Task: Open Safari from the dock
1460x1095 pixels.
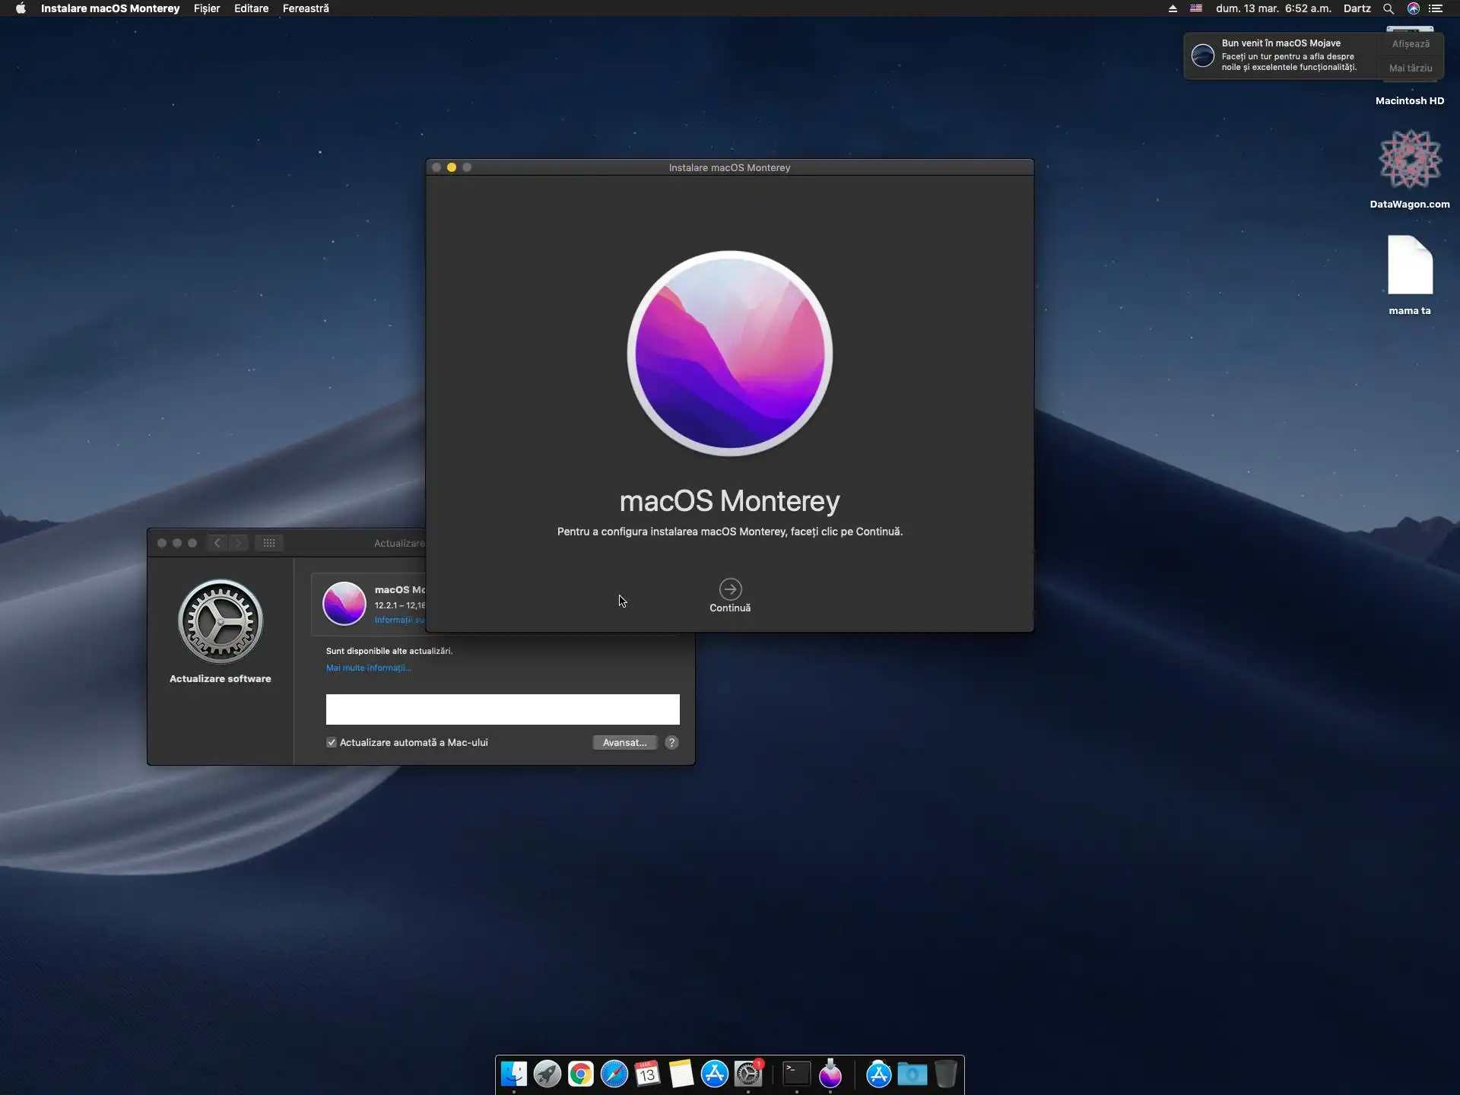Action: coord(614,1074)
